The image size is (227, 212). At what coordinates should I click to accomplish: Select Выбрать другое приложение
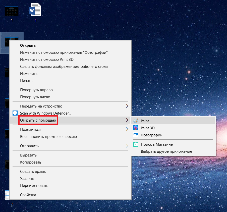pos(173,151)
